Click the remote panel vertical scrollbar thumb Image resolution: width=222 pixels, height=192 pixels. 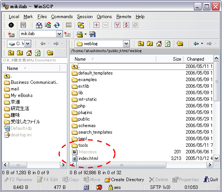click(217, 81)
